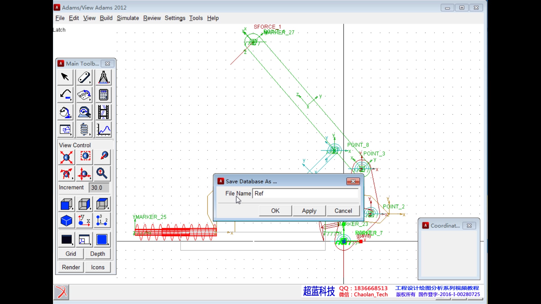This screenshot has height=304, width=541.
Task: Click the File Name input field
Action: (x=305, y=193)
